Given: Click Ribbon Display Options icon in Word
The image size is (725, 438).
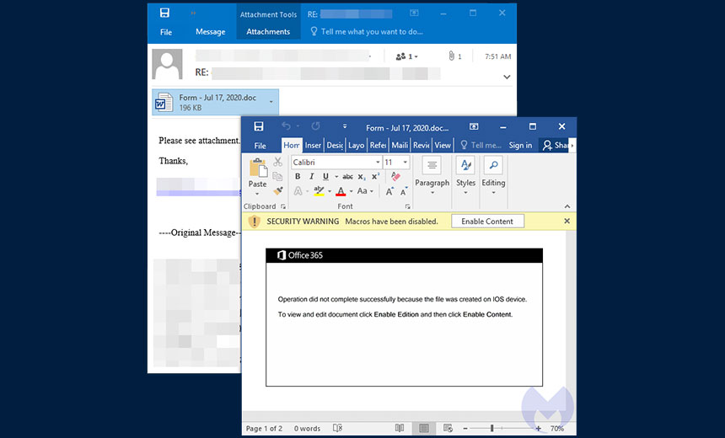Looking at the screenshot, I should 474,126.
